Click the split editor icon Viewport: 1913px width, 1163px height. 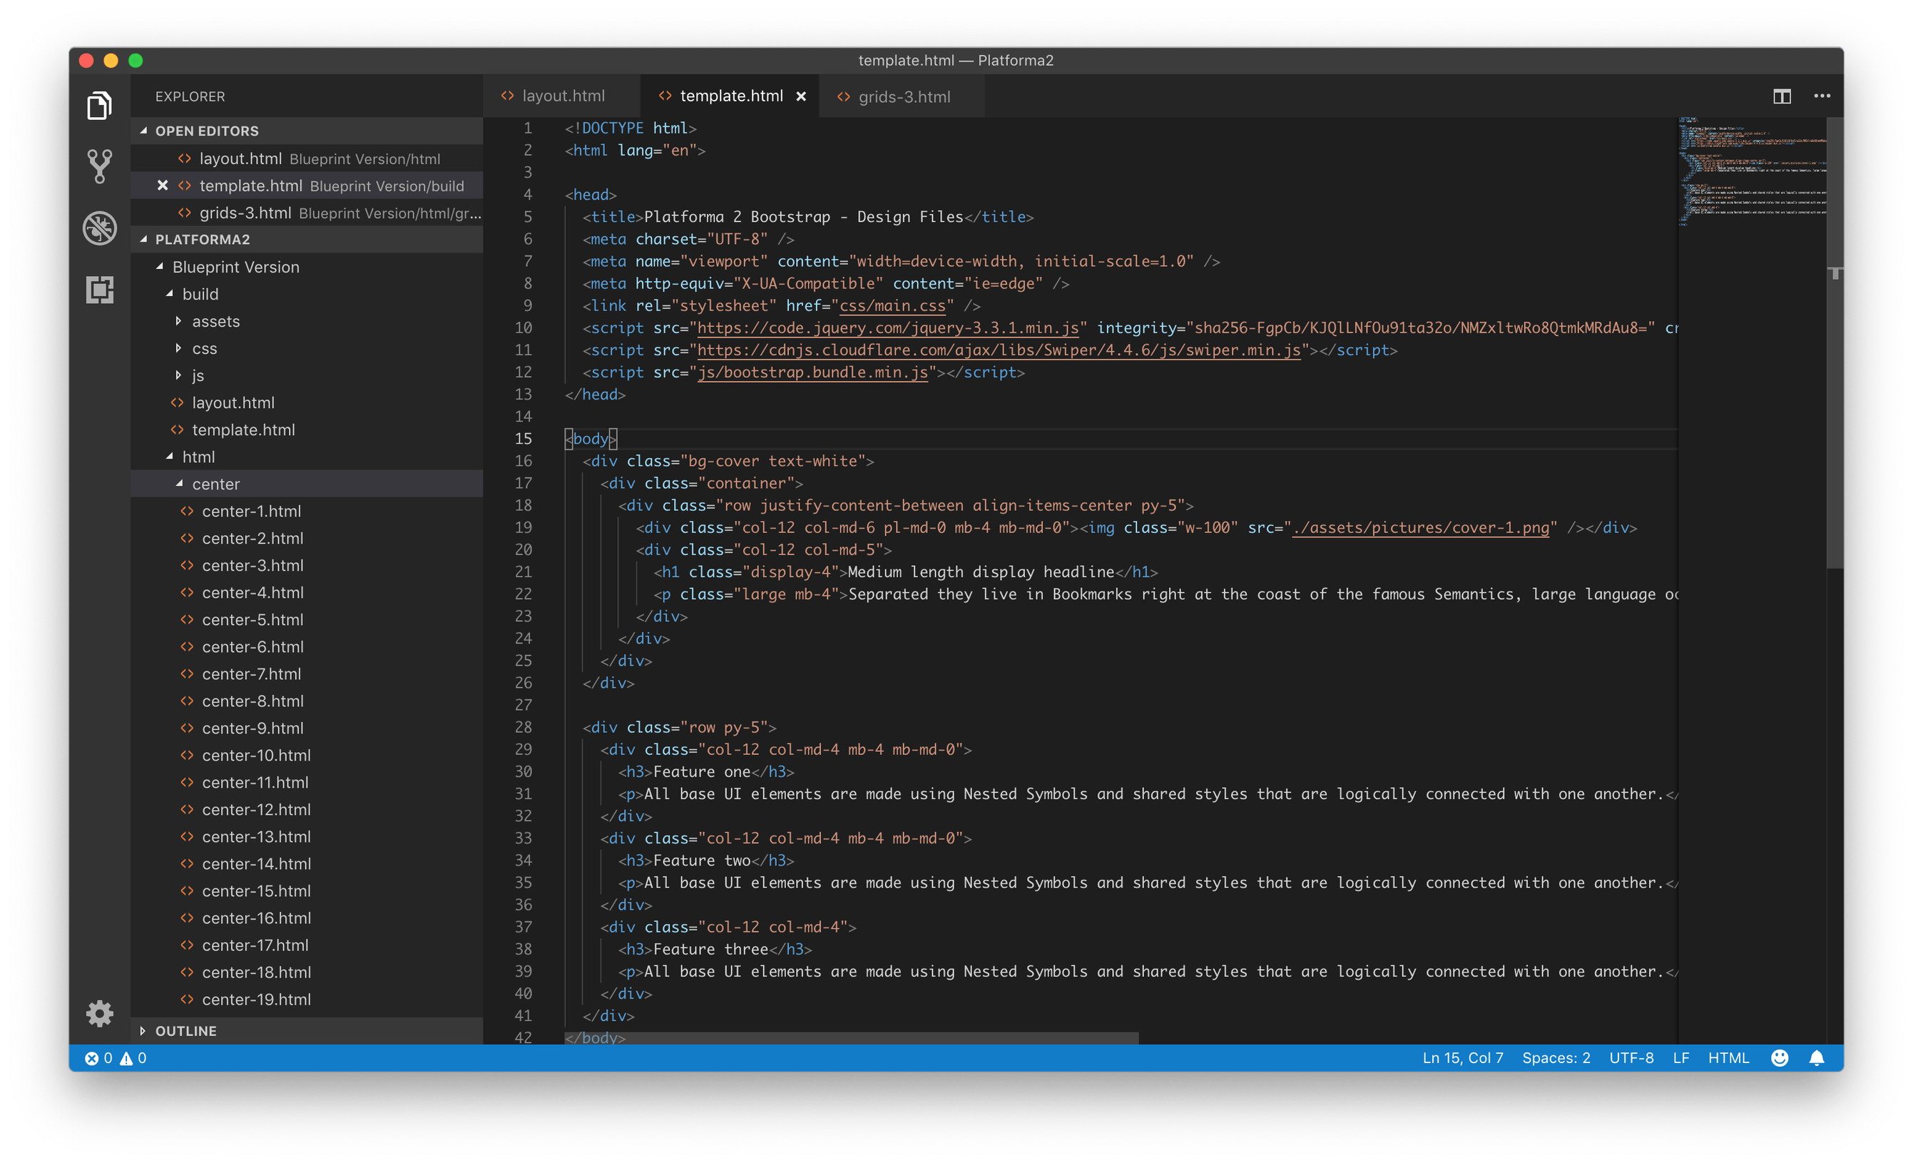1782,96
